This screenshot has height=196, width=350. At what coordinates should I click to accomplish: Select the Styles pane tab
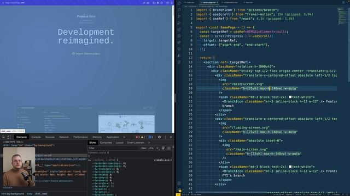92,143
